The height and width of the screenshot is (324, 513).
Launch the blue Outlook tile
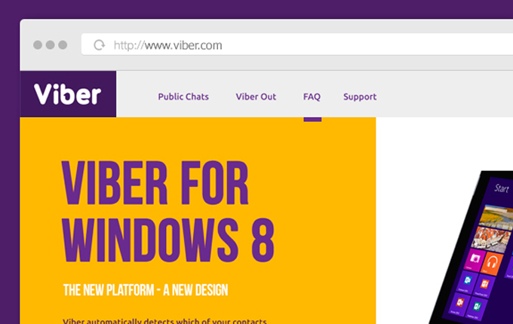[x=468, y=282]
